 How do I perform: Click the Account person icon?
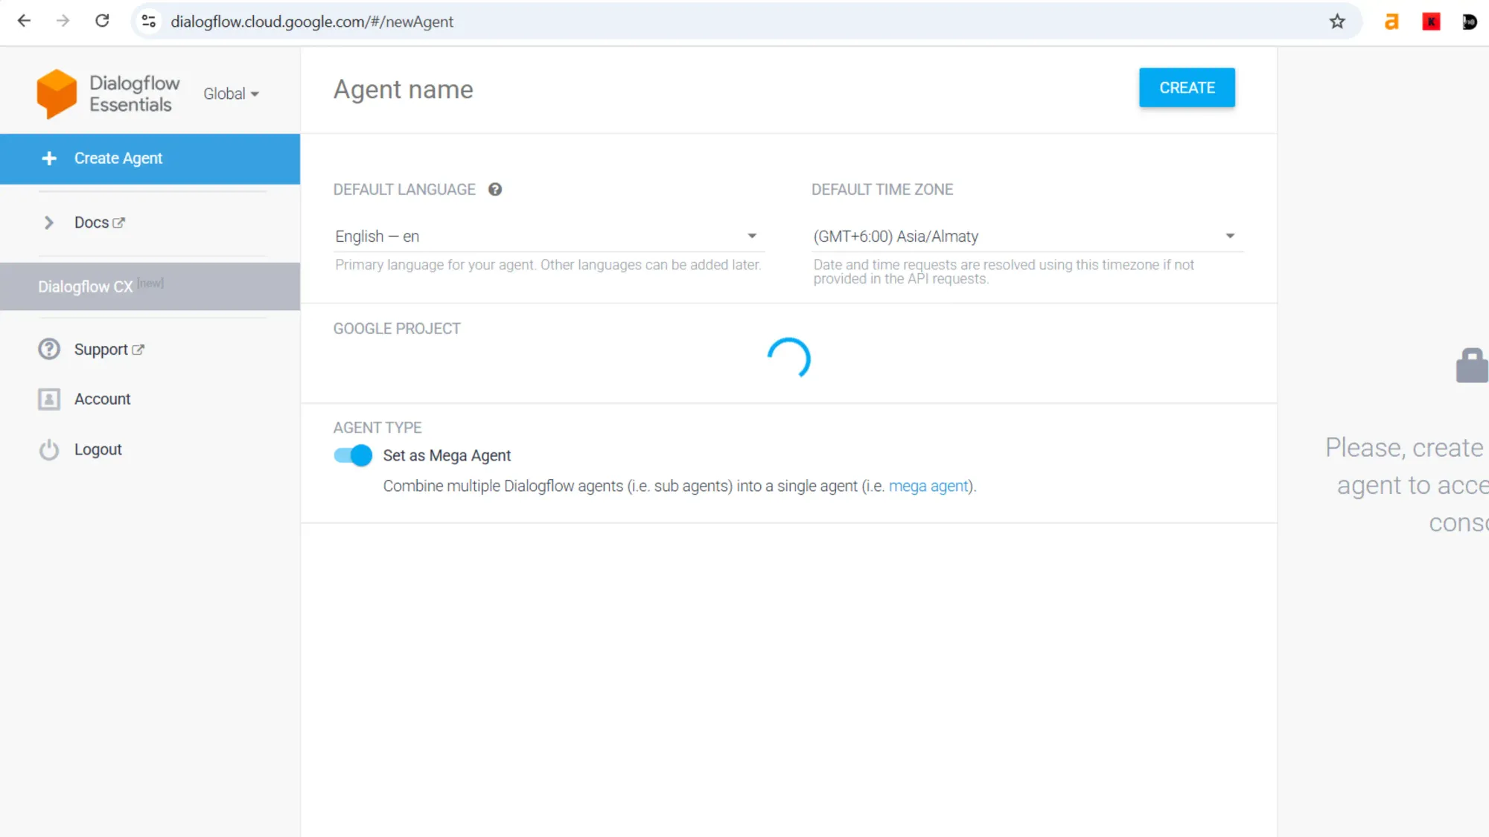(49, 400)
